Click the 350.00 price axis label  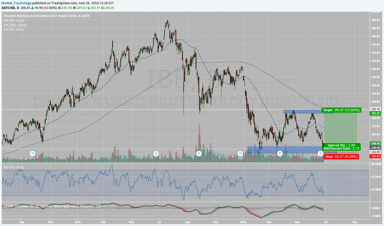pyautogui.click(x=375, y=61)
